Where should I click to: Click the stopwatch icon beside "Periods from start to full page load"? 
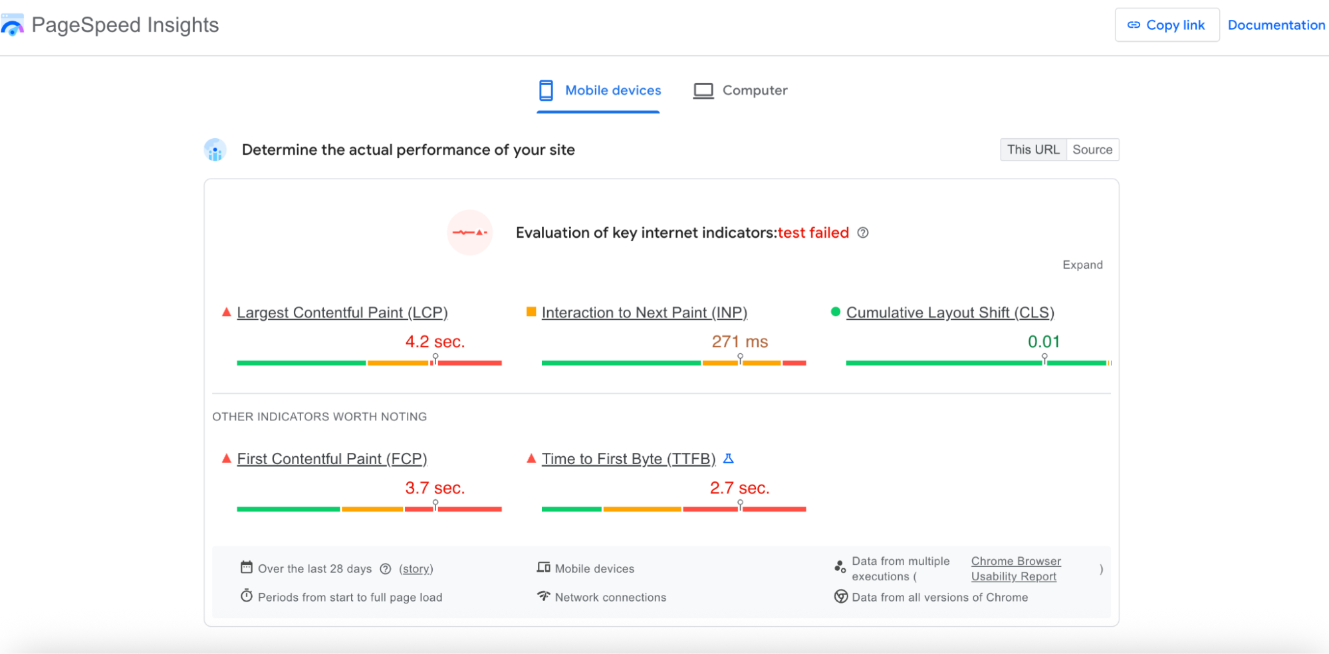tap(246, 596)
